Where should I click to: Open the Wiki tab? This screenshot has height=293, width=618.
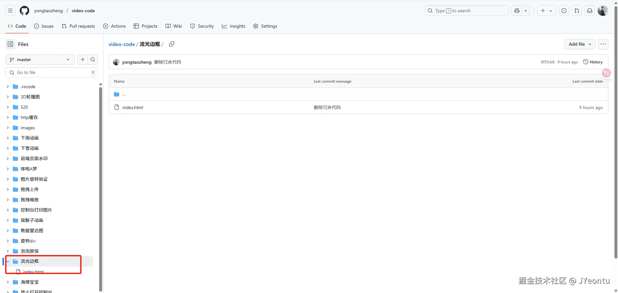[x=174, y=26]
